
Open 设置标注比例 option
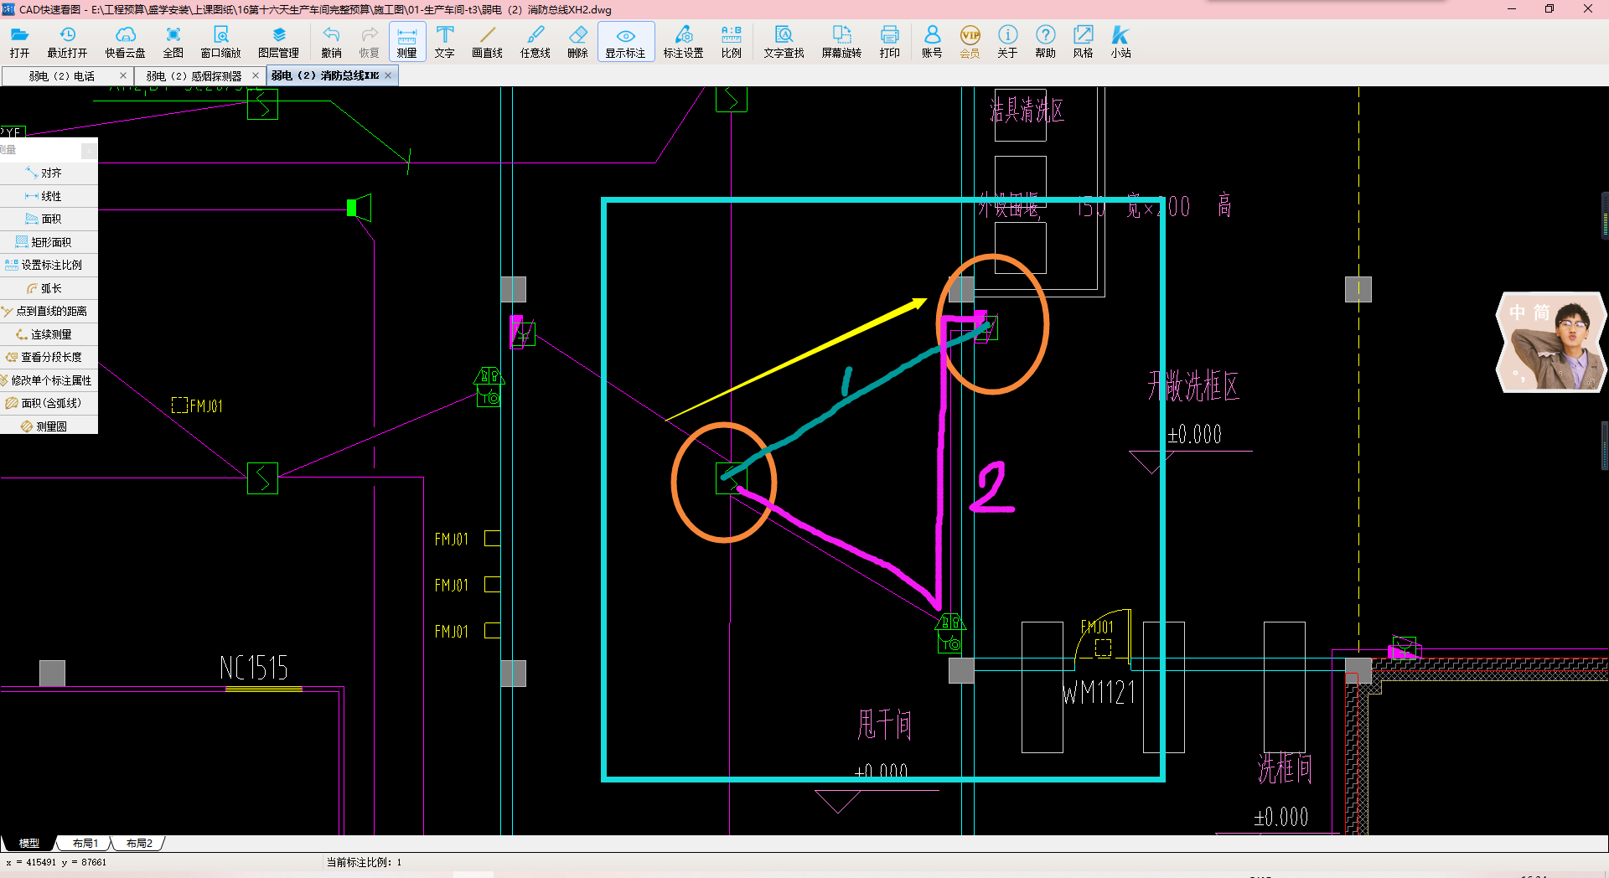[x=49, y=265]
